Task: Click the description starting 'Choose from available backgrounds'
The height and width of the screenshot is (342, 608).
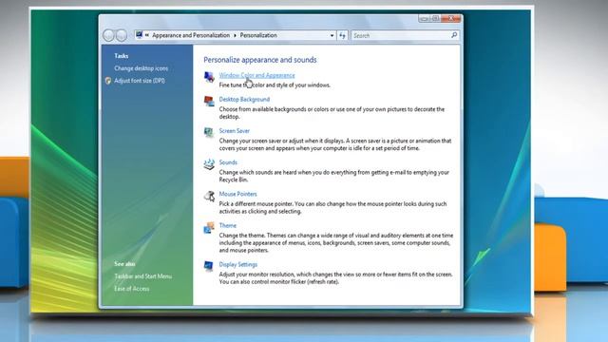Action: click(332, 113)
